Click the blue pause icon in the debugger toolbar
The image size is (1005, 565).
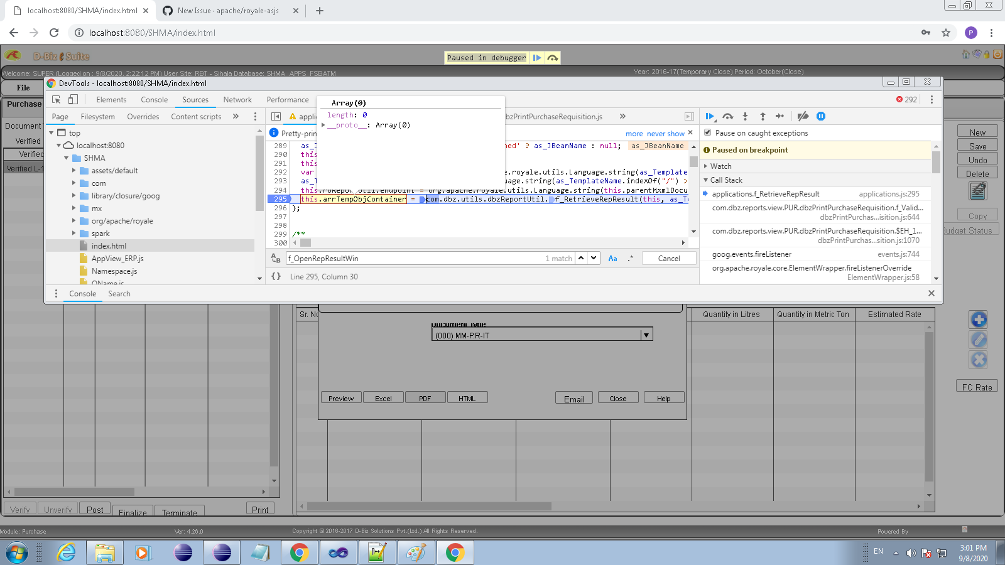821,116
